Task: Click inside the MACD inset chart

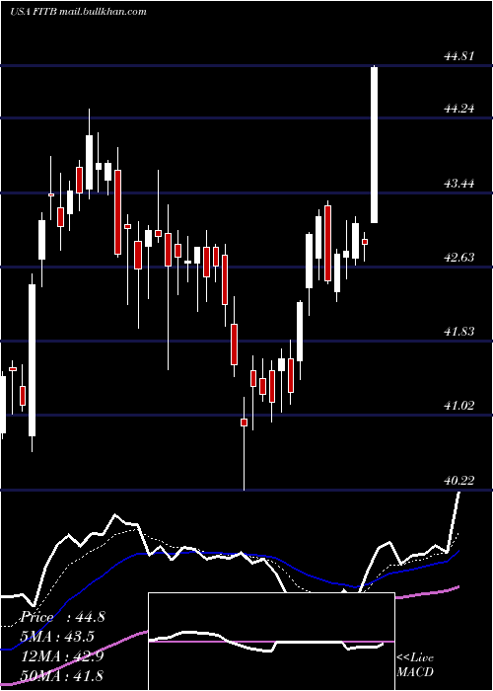Action: click(271, 642)
